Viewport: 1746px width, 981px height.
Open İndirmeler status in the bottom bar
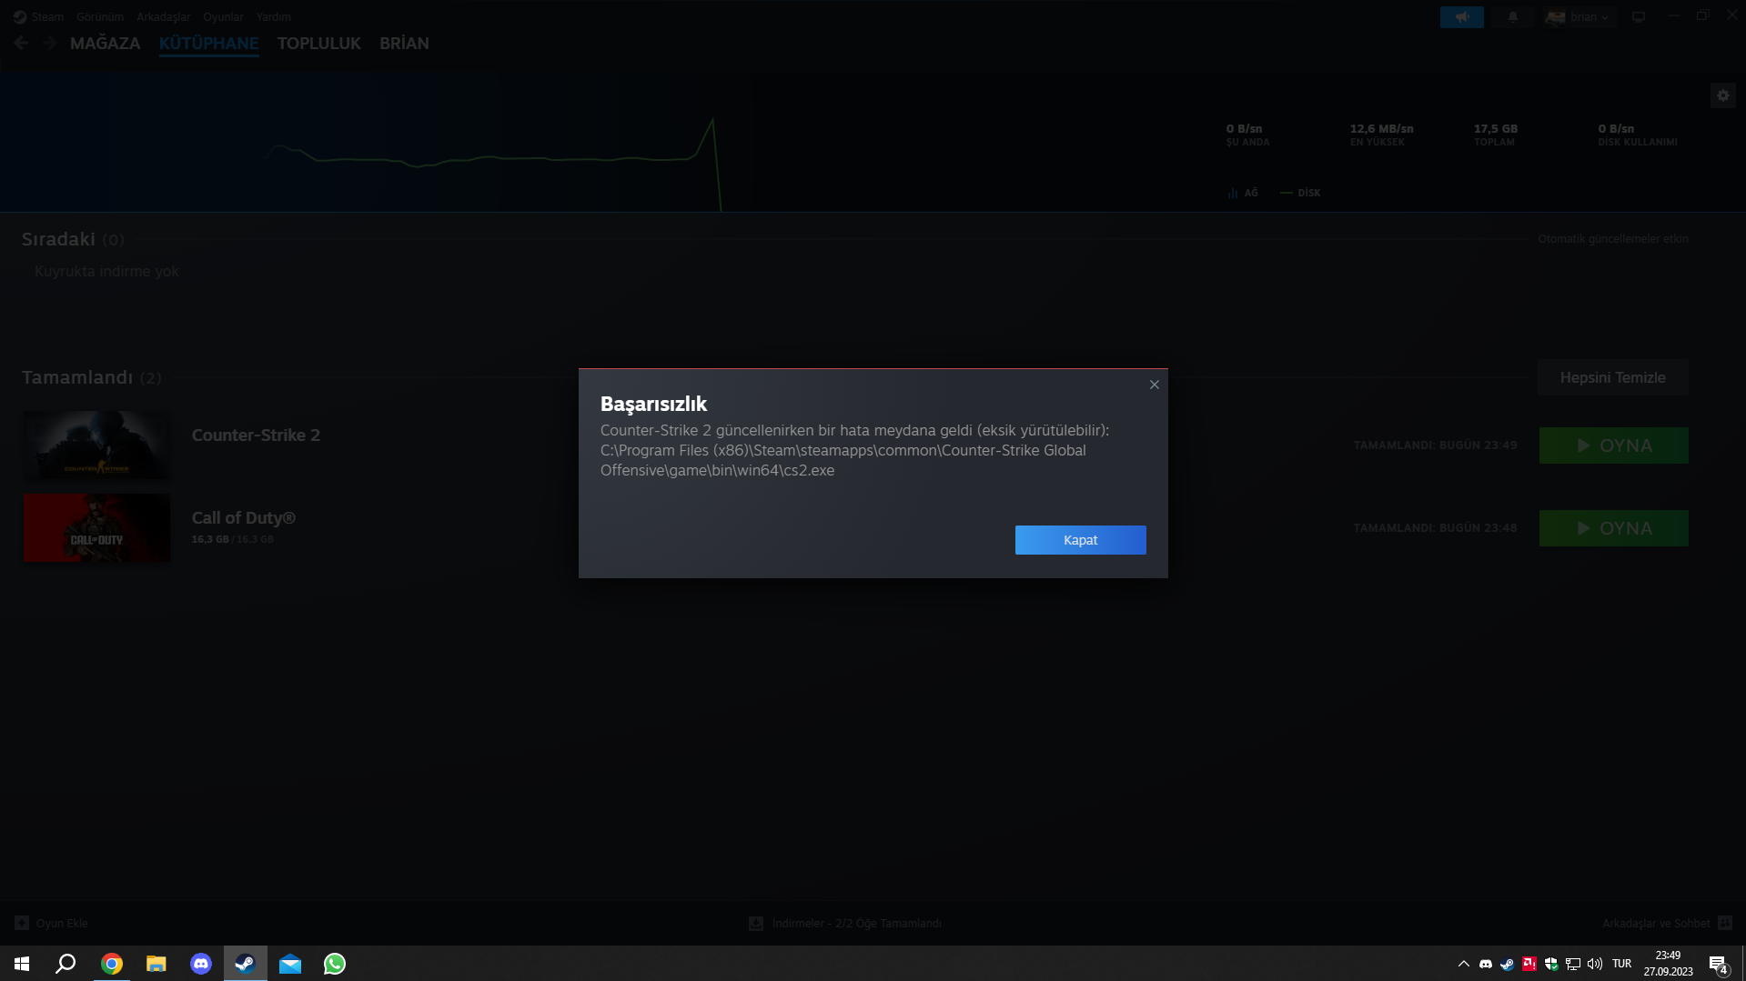[x=845, y=923]
